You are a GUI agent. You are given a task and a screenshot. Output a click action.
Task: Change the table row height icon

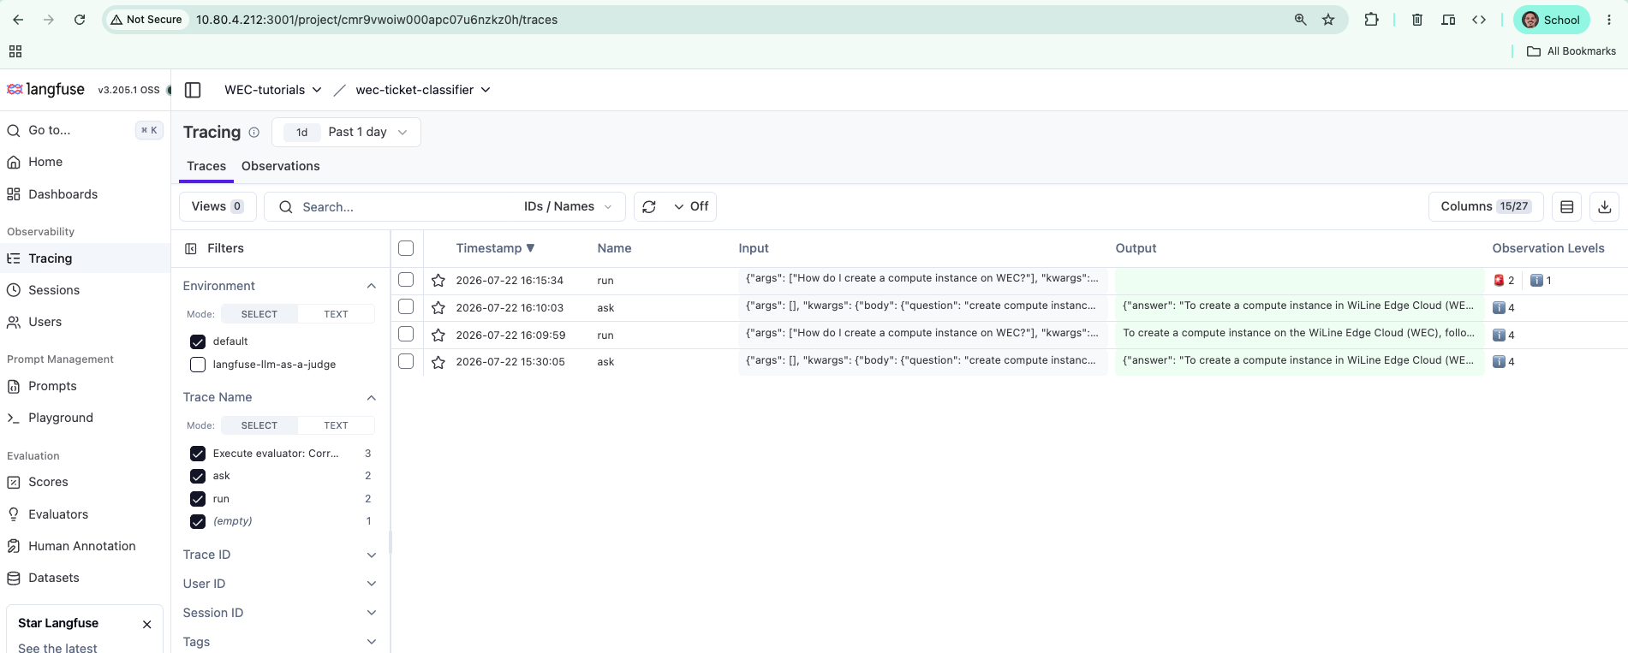click(x=1566, y=206)
